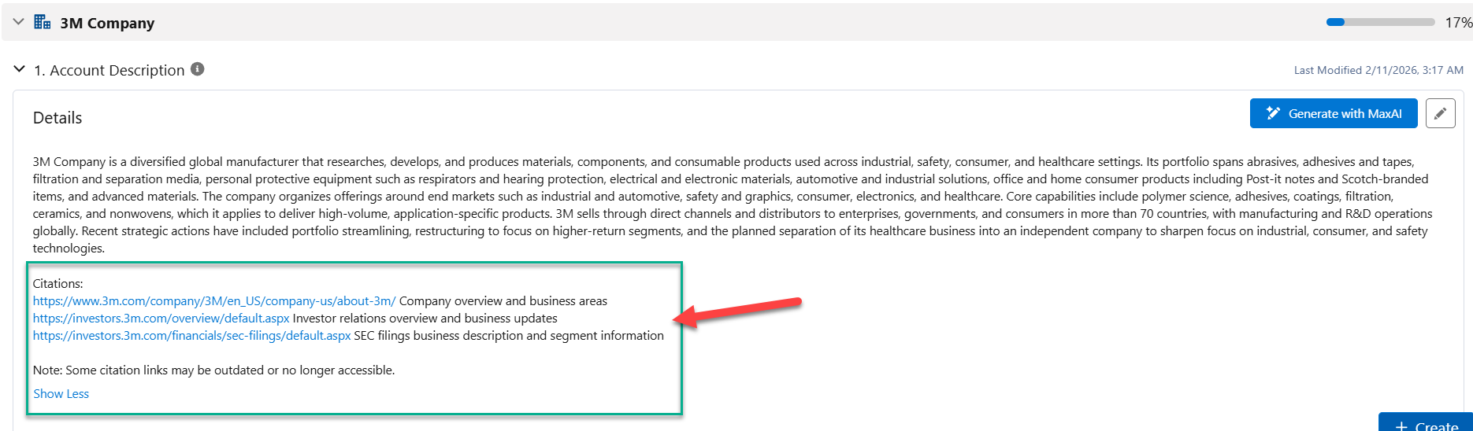The image size is (1473, 431).
Task: Select Show Less to collapse details
Action: pos(61,394)
